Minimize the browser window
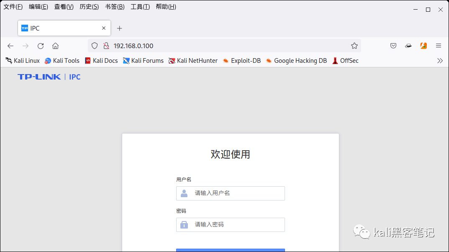 (416, 10)
